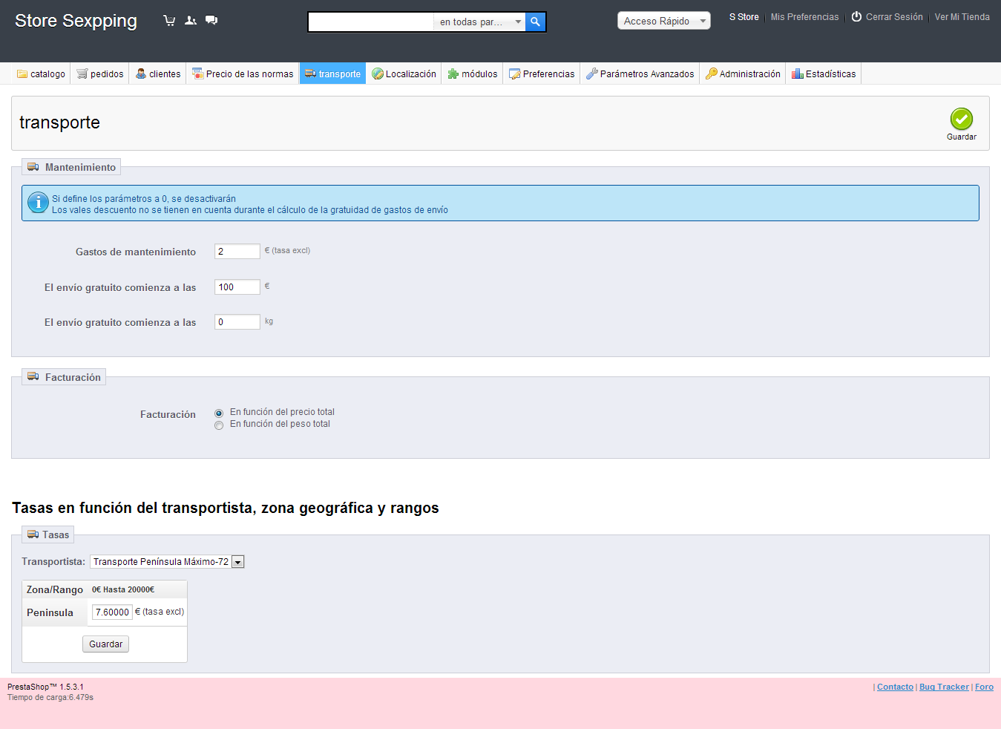
Task: Click free shipping weight field in kg
Action: point(237,322)
